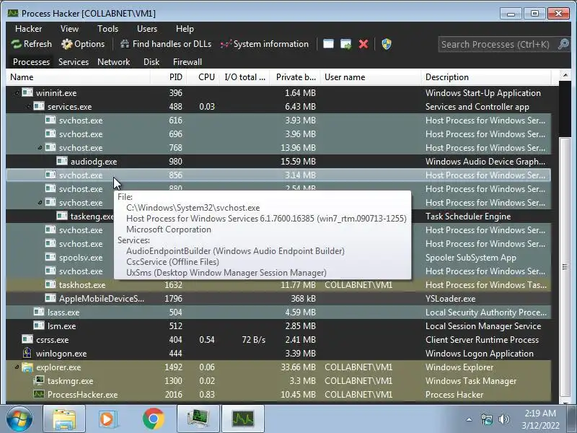Sort by the CPU column header
The height and width of the screenshot is (433, 577).
pos(203,77)
